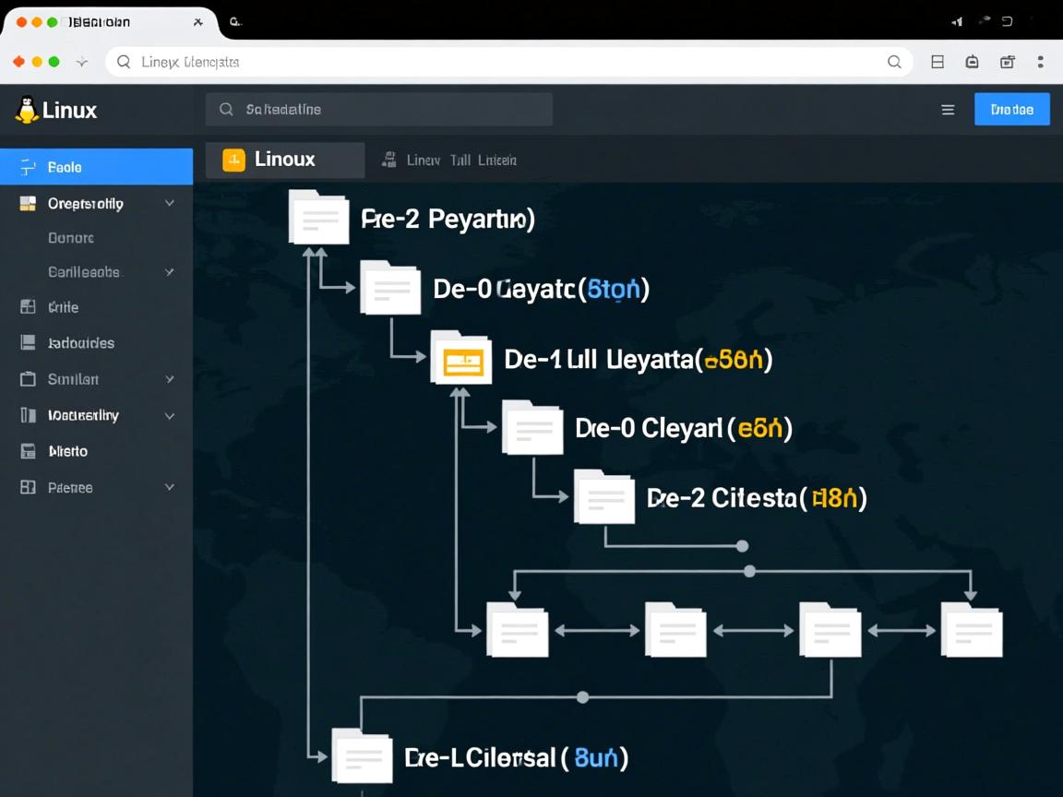Click the yellow Linoux tab icon
The height and width of the screenshot is (797, 1063).
233,160
